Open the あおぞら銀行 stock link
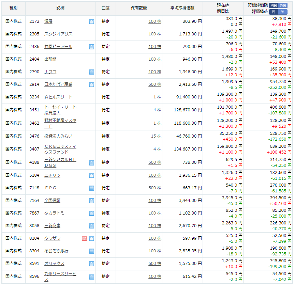 coord(56,251)
